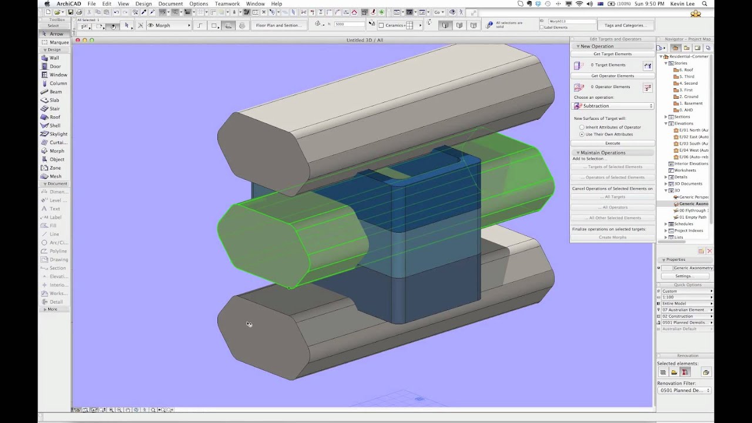Image resolution: width=752 pixels, height=423 pixels.
Task: Click the Wi-Fi status icon
Action: (579, 4)
